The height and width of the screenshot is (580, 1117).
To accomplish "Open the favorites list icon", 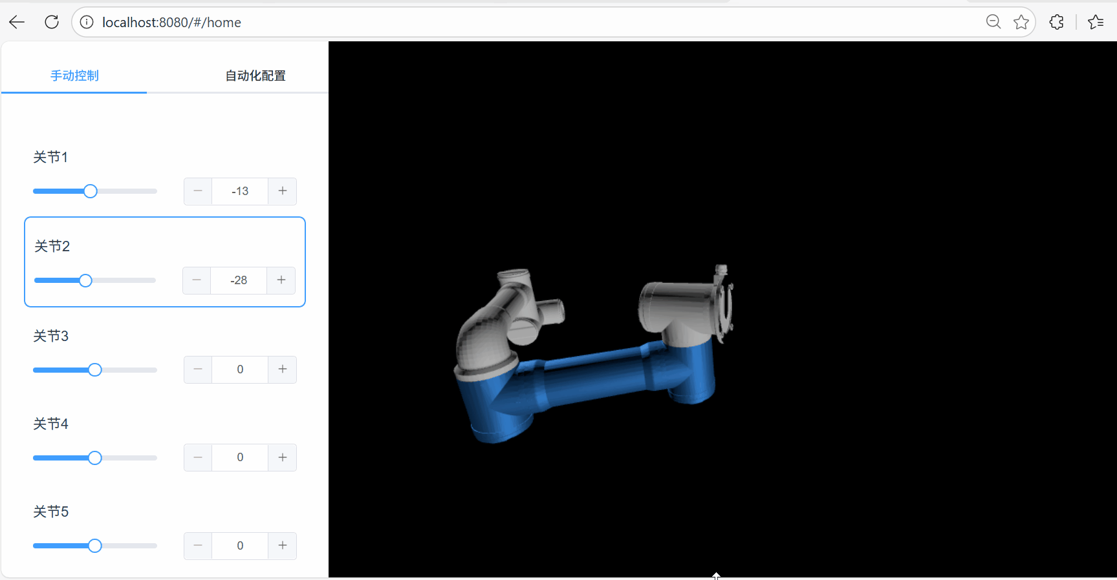I will point(1096,22).
